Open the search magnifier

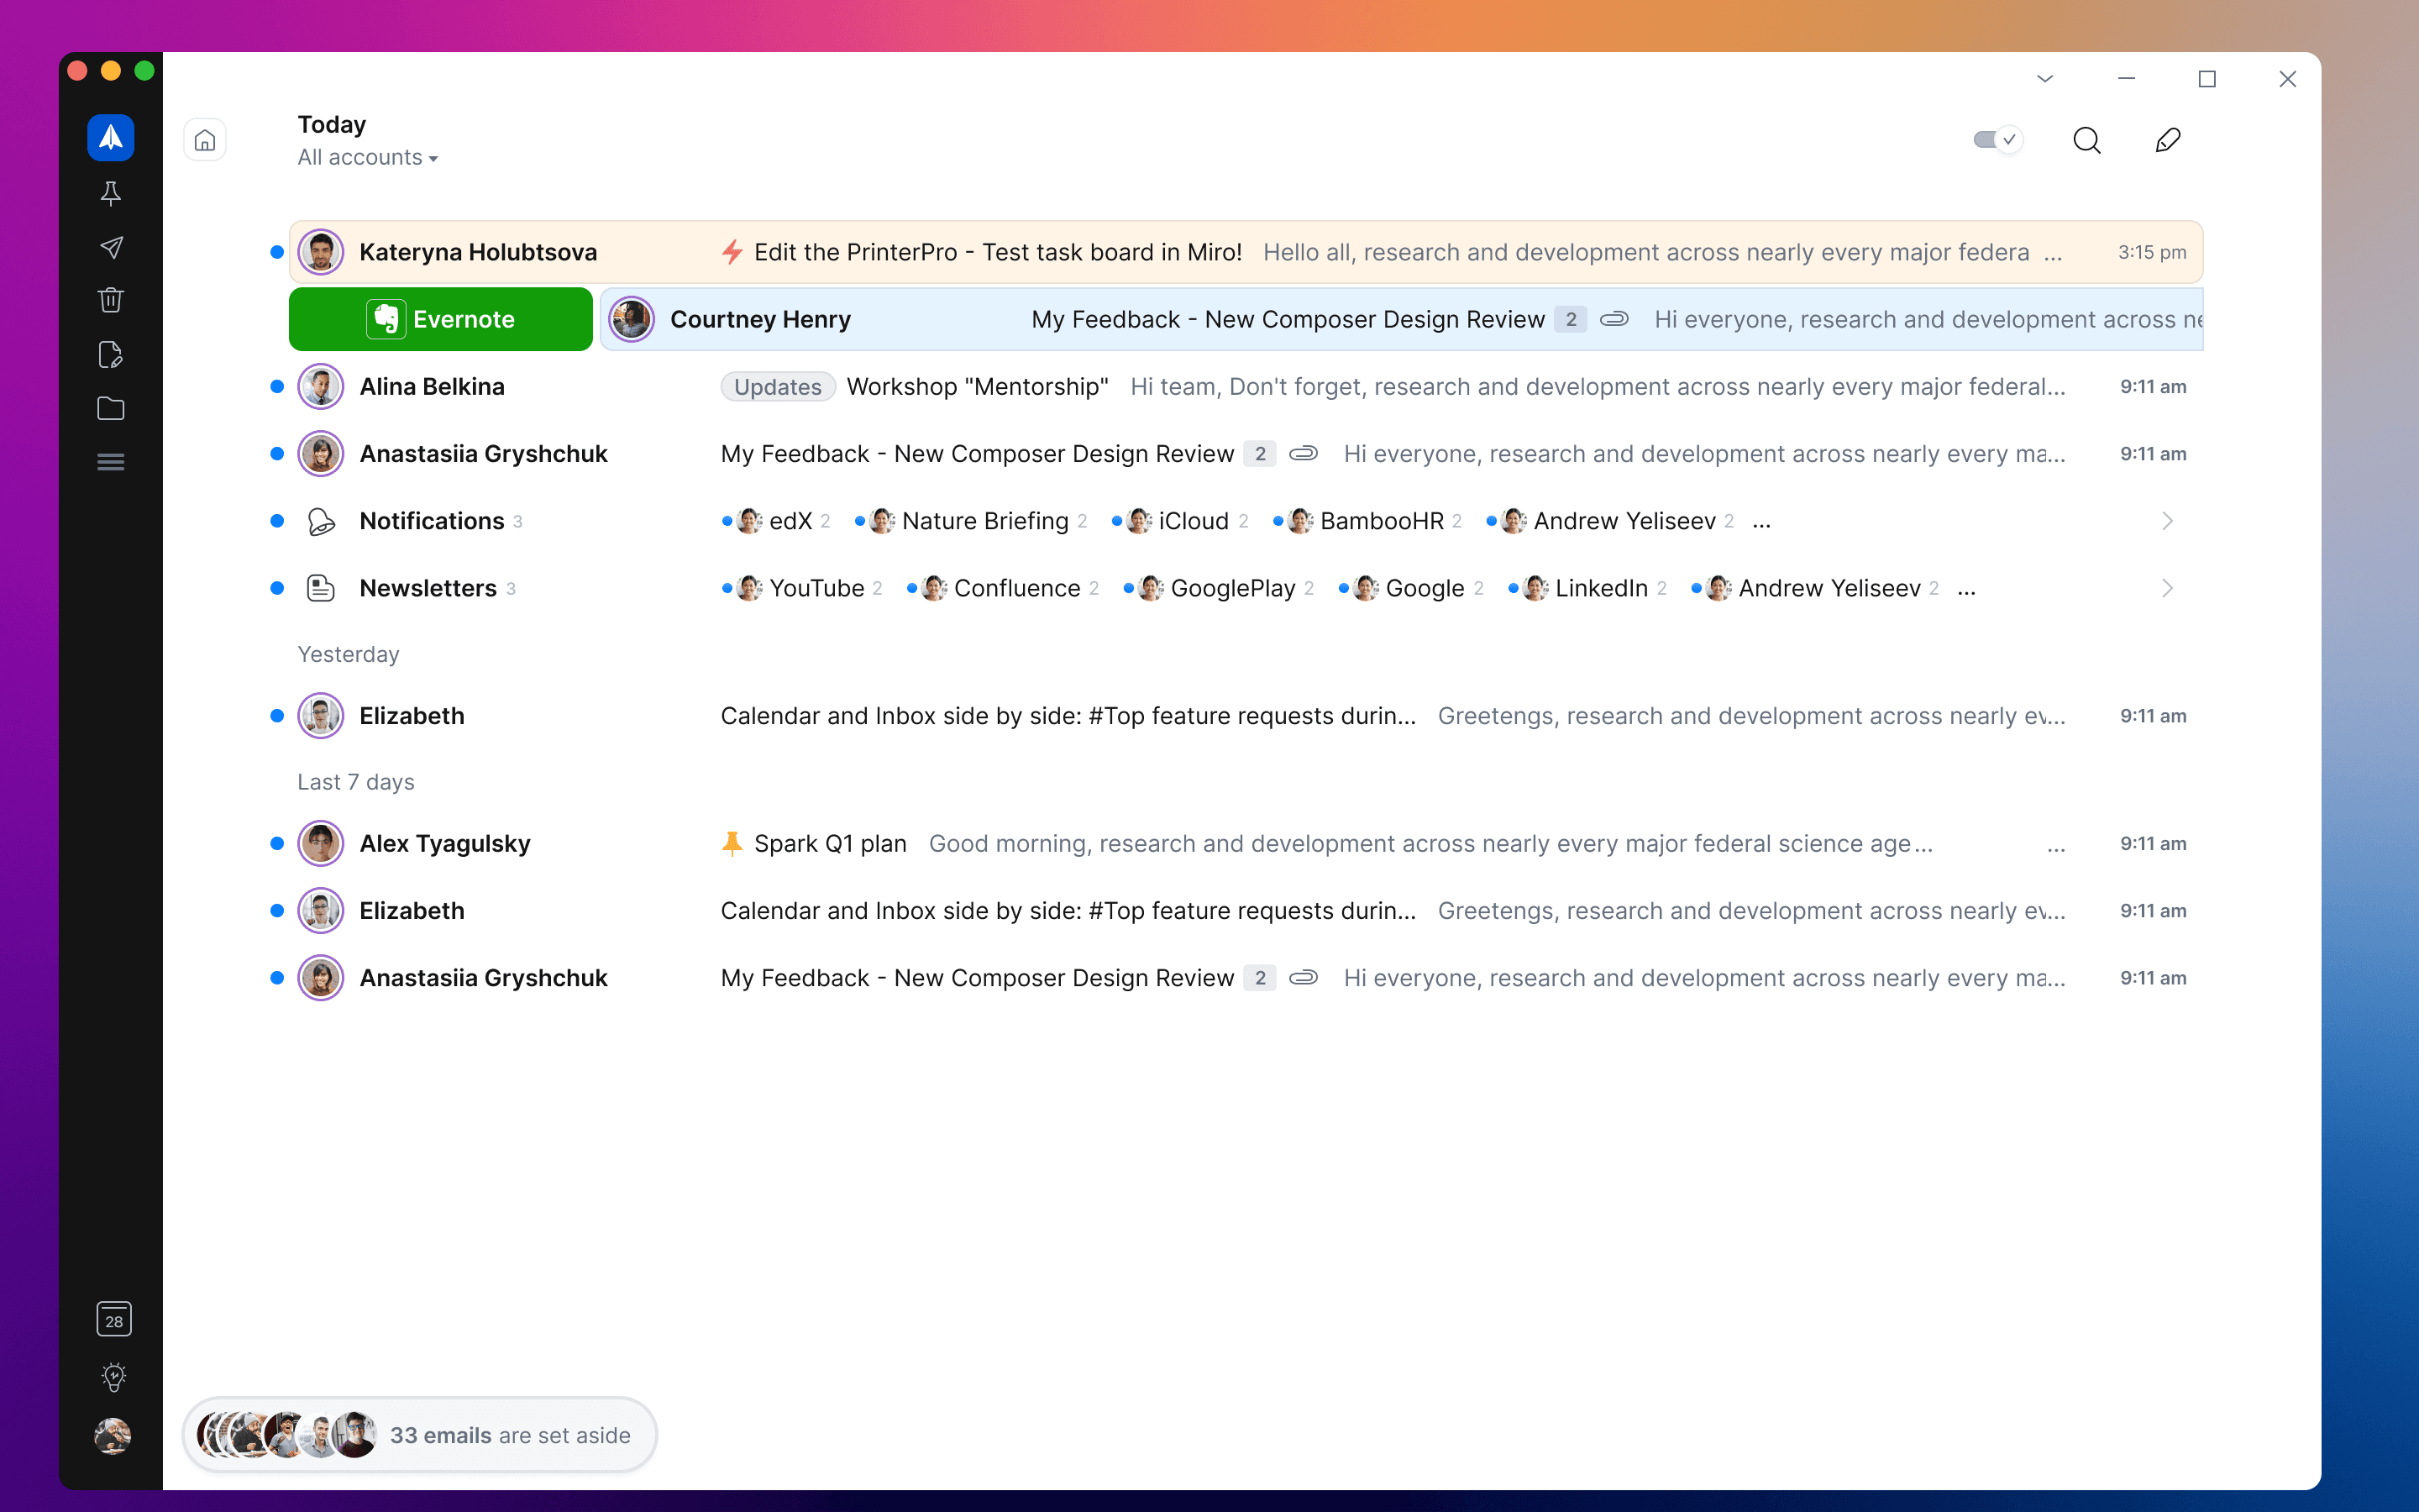[x=2087, y=140]
